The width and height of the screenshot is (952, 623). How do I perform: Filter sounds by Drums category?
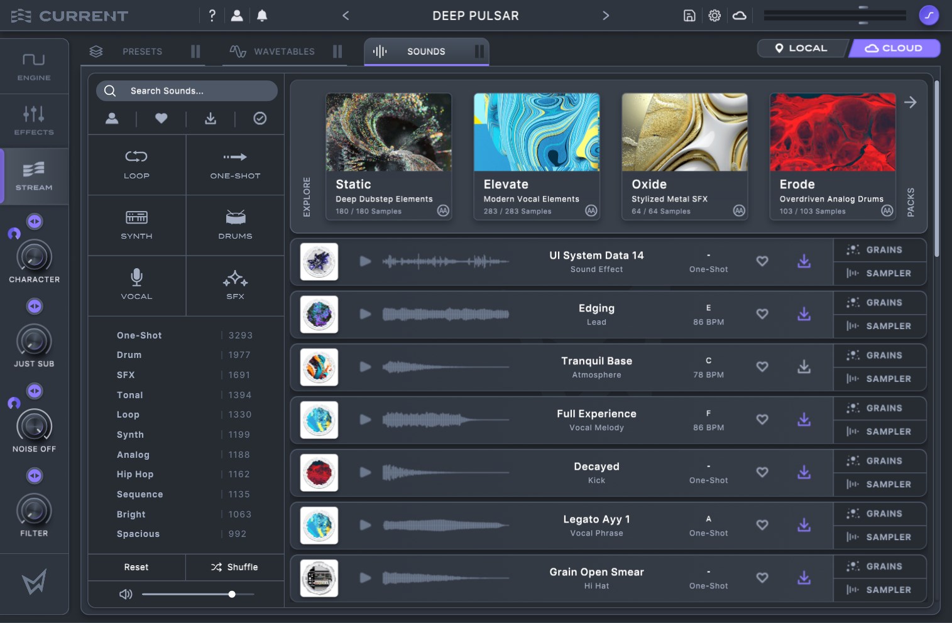tap(235, 225)
